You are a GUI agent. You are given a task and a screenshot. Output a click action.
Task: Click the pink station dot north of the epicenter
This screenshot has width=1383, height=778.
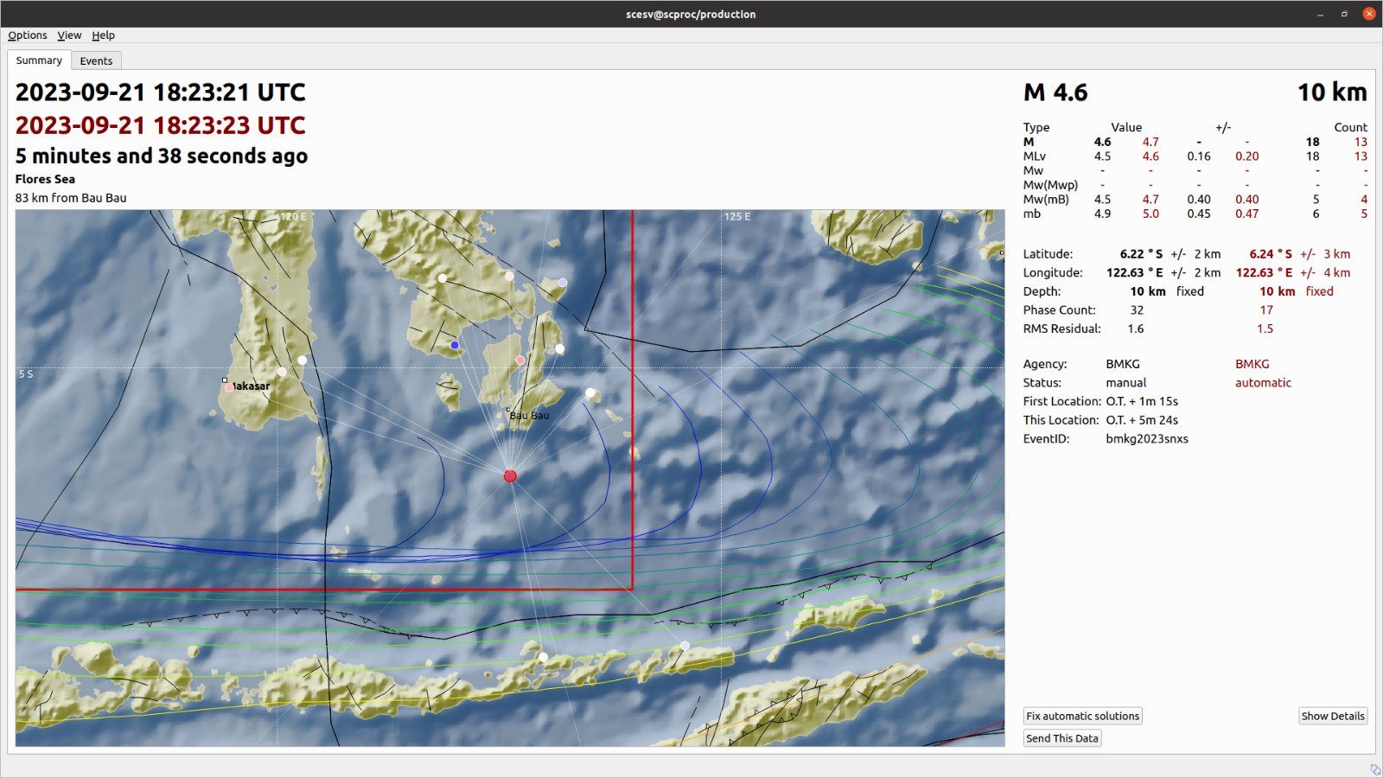point(519,358)
